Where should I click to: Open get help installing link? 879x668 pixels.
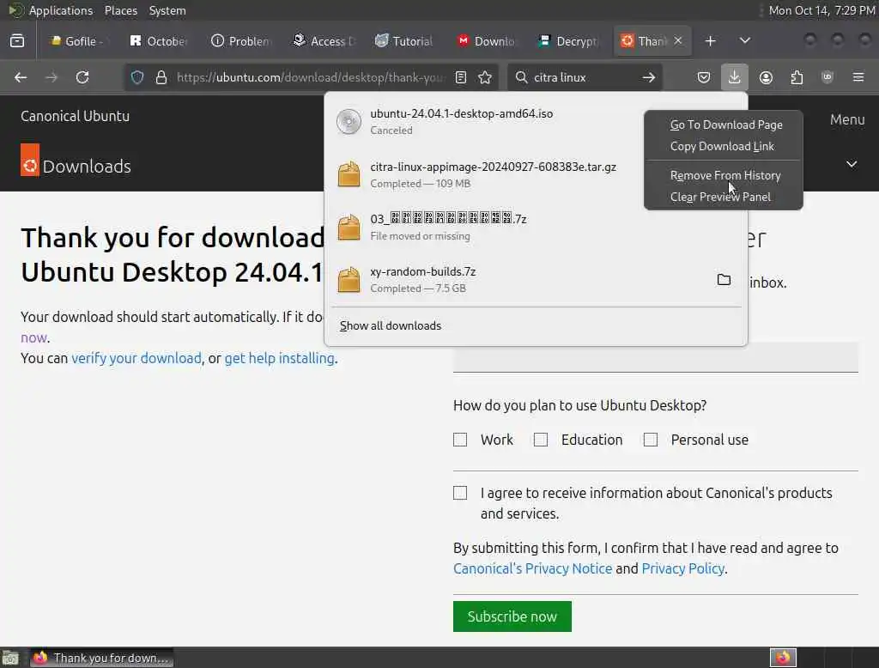tap(279, 358)
